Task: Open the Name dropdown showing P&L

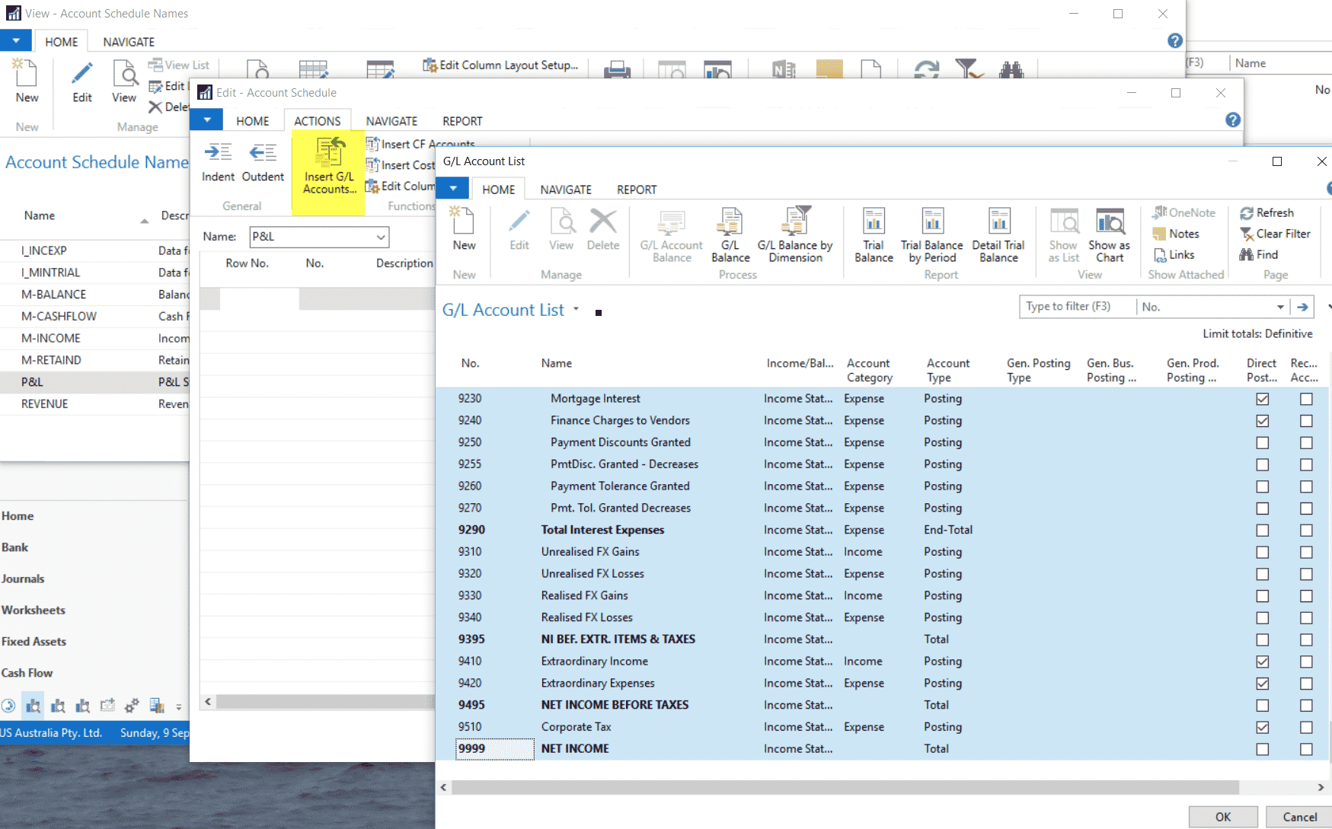Action: [x=381, y=237]
